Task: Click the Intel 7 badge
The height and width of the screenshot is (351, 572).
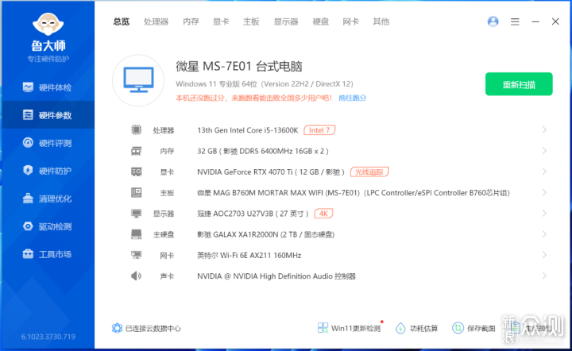Action: tap(319, 130)
